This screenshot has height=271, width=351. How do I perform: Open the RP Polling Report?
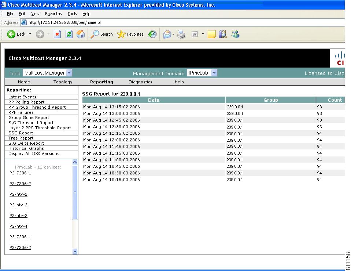coord(26,102)
